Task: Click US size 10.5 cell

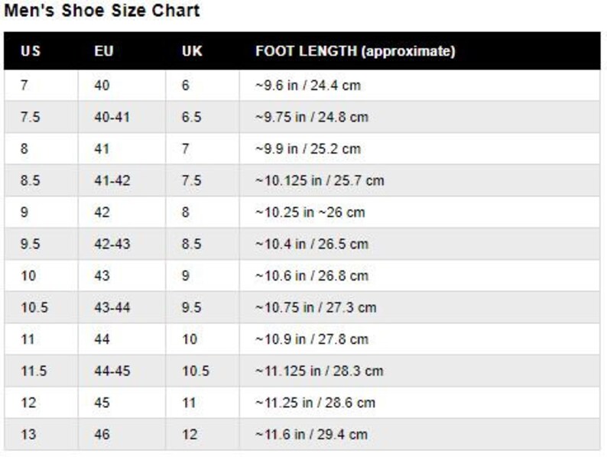Action: pos(41,308)
